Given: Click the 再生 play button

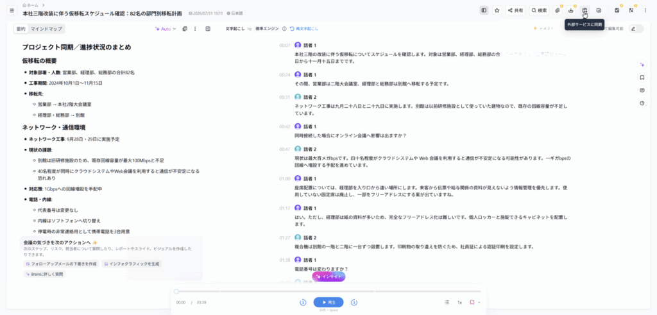Looking at the screenshot, I should pyautogui.click(x=328, y=302).
